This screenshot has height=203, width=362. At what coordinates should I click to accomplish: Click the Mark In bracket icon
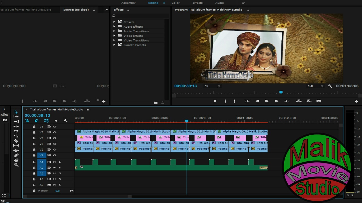[225, 101]
